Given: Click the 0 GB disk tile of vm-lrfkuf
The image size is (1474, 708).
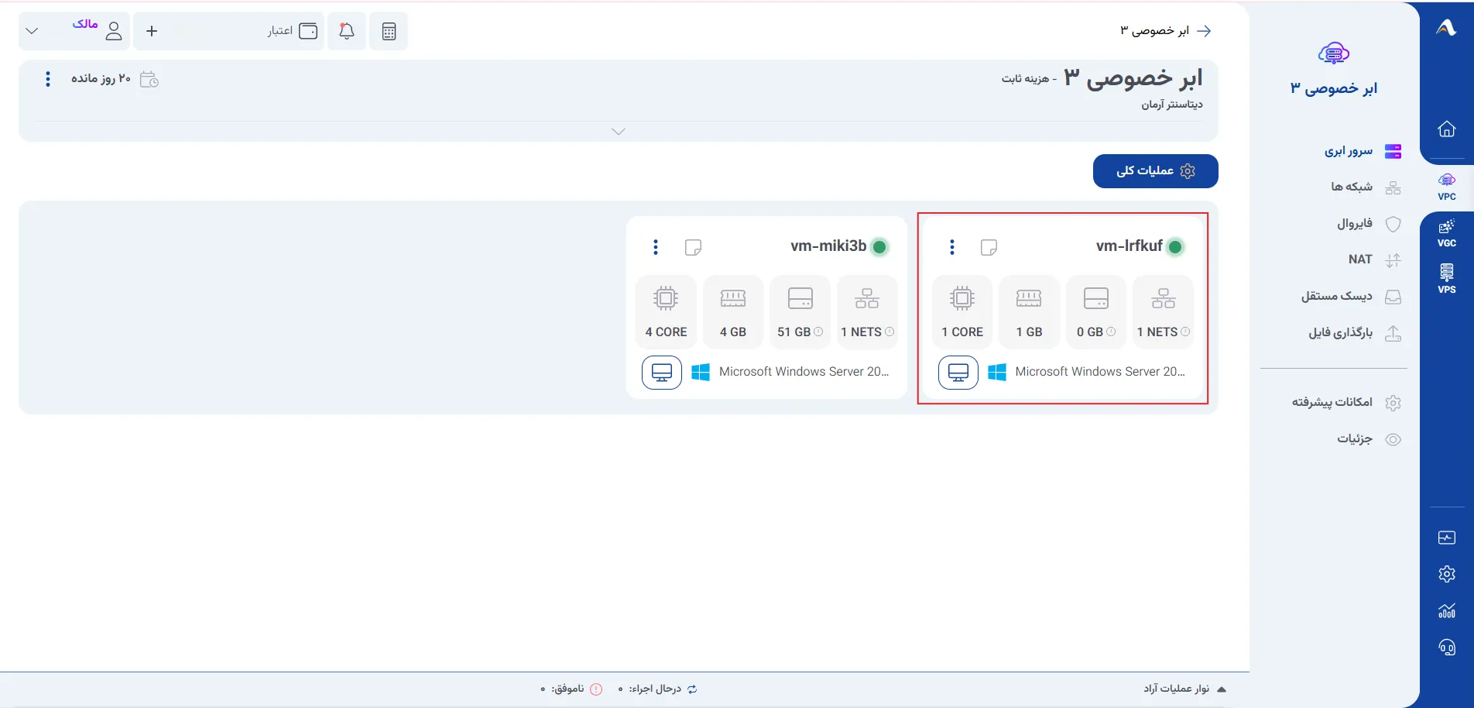Looking at the screenshot, I should coord(1096,312).
